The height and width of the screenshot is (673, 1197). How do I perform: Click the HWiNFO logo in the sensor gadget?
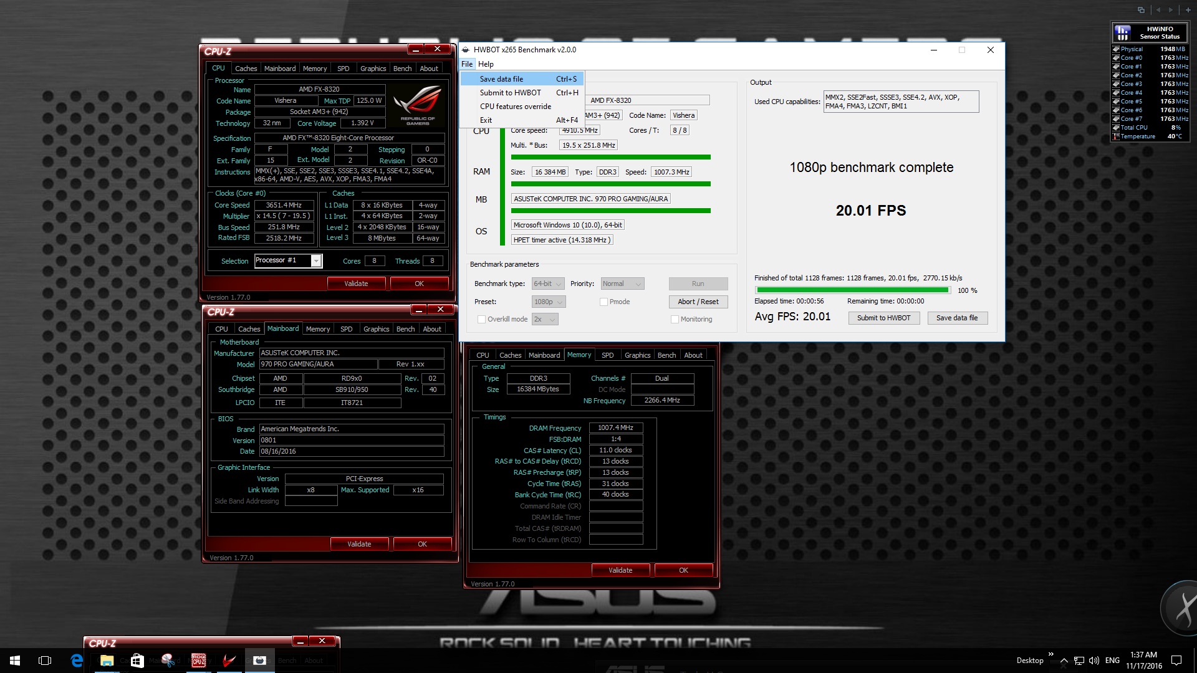click(1122, 32)
